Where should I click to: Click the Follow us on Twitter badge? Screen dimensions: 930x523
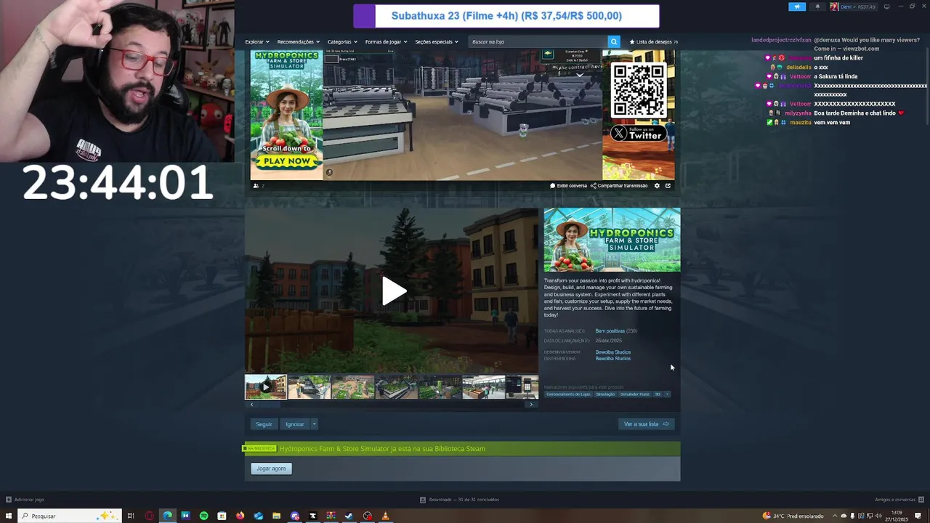point(638,133)
